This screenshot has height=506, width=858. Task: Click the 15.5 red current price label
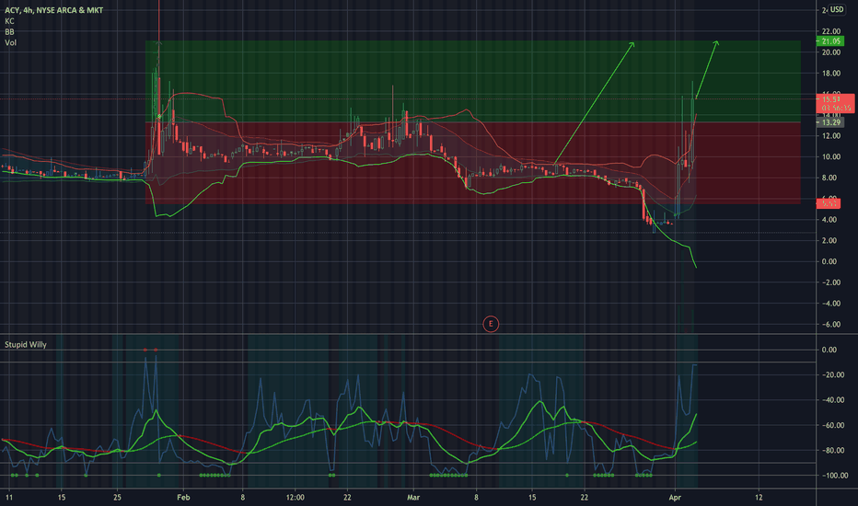coord(836,103)
